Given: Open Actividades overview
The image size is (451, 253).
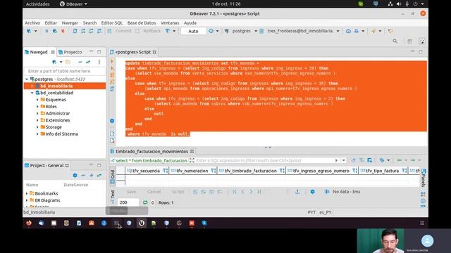Looking at the screenshot, I should coord(37,4).
